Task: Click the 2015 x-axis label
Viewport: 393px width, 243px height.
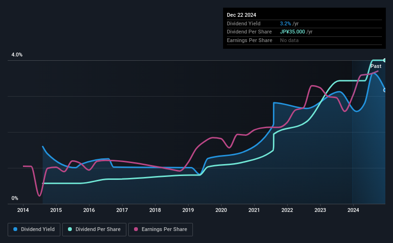Action: tap(56, 210)
